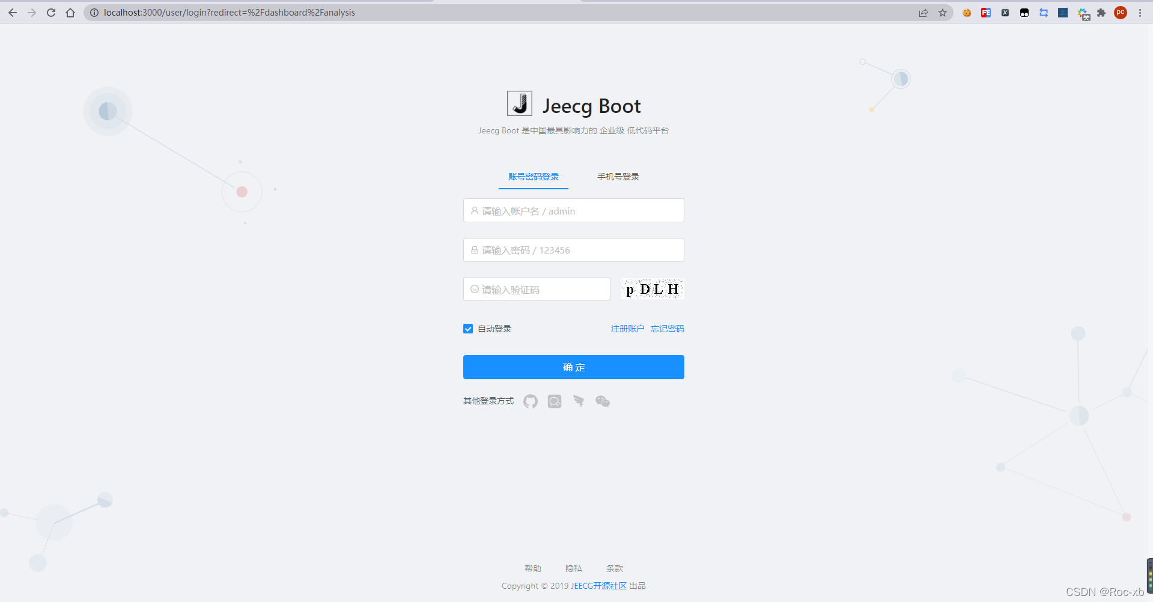The image size is (1153, 602).
Task: Go back using the browser back arrow
Action: [x=13, y=13]
